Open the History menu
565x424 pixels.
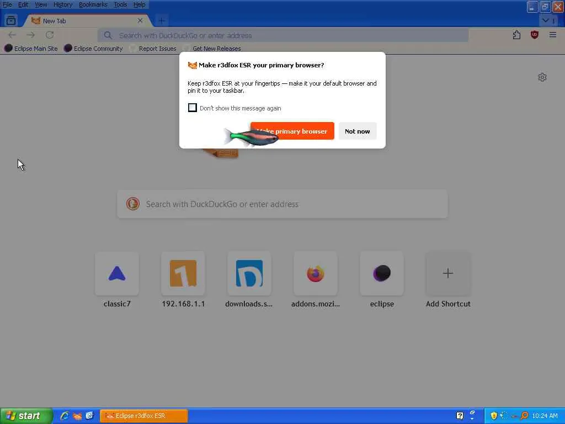(63, 4)
